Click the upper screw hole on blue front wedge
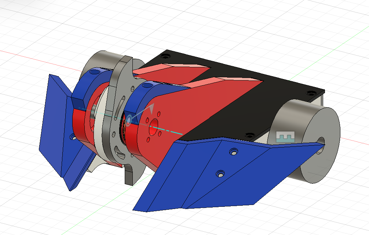The height and width of the screenshot is (235, 369). [x=233, y=152]
